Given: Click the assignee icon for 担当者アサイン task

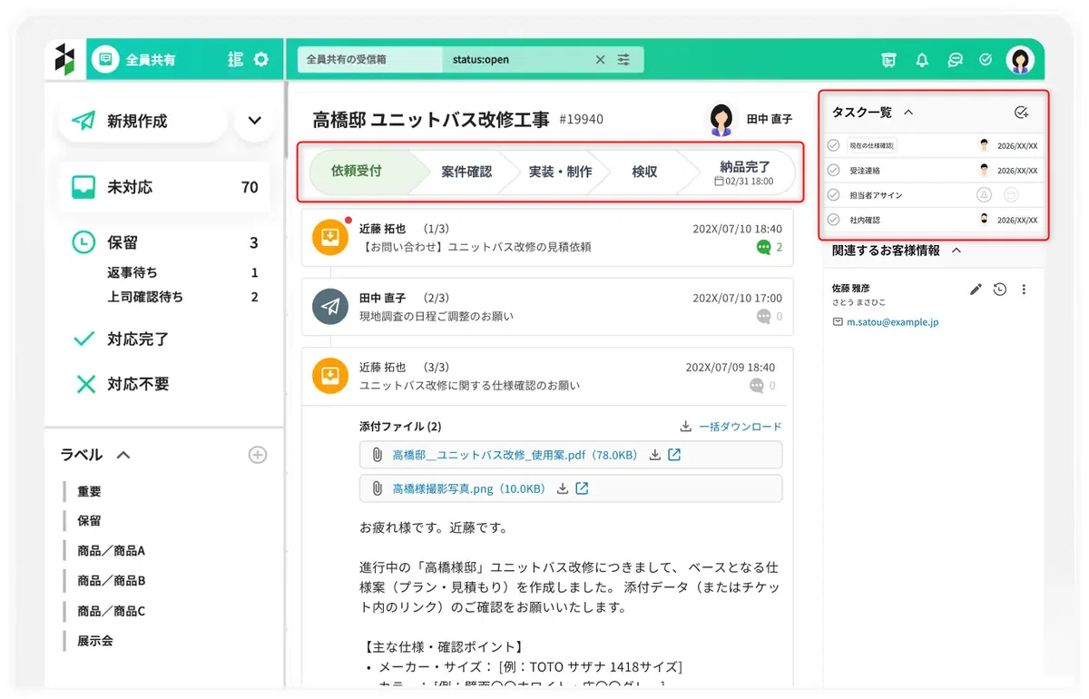Looking at the screenshot, I should tap(984, 195).
